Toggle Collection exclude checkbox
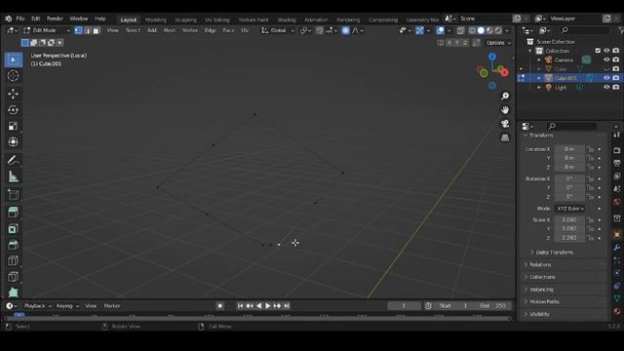Viewport: 624px width, 351px height. click(598, 51)
